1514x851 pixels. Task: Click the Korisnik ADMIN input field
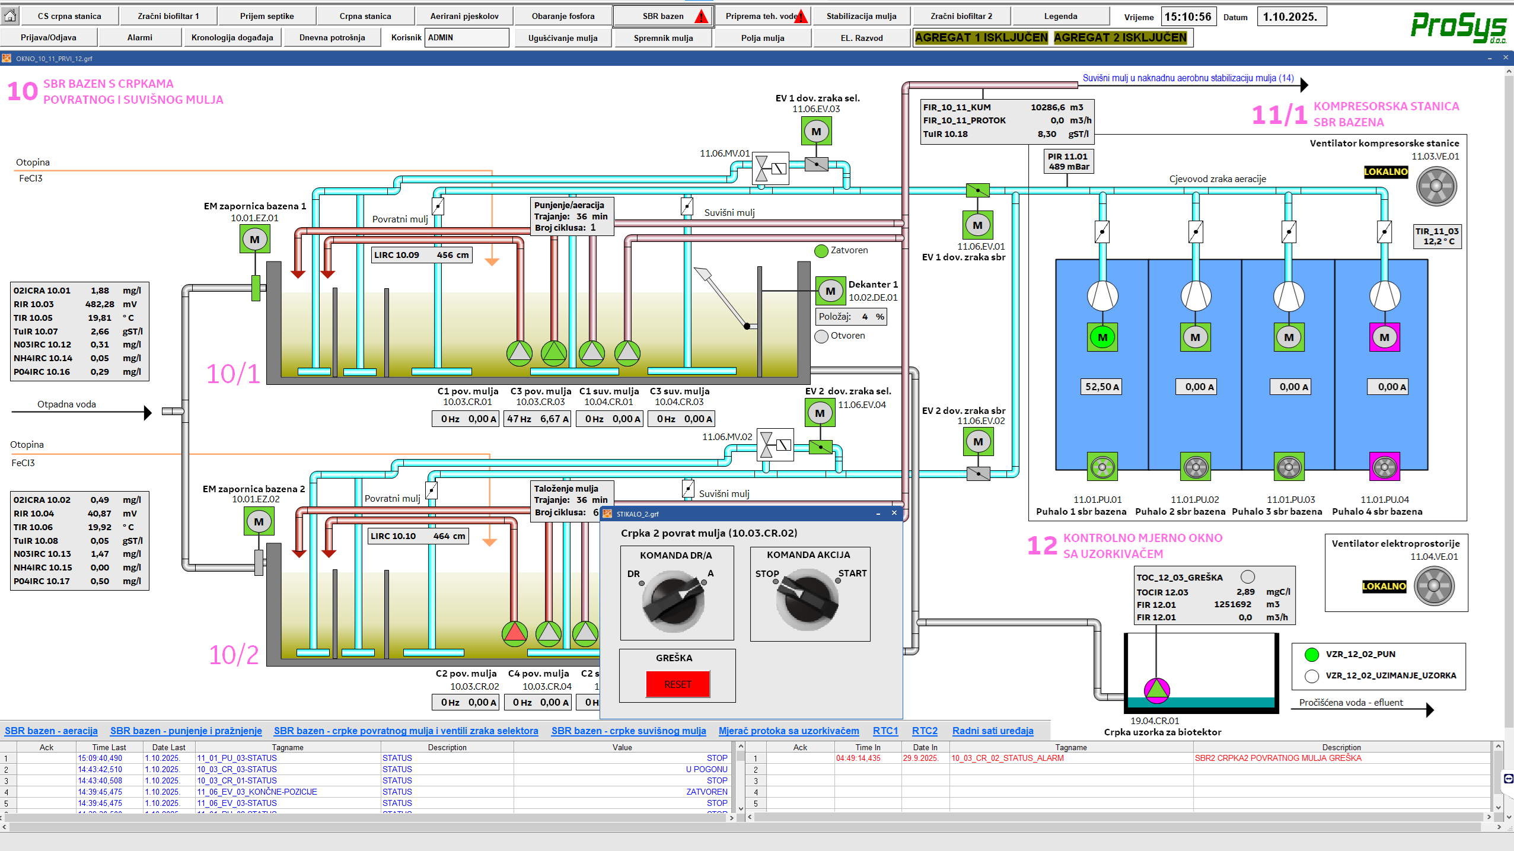click(x=466, y=37)
